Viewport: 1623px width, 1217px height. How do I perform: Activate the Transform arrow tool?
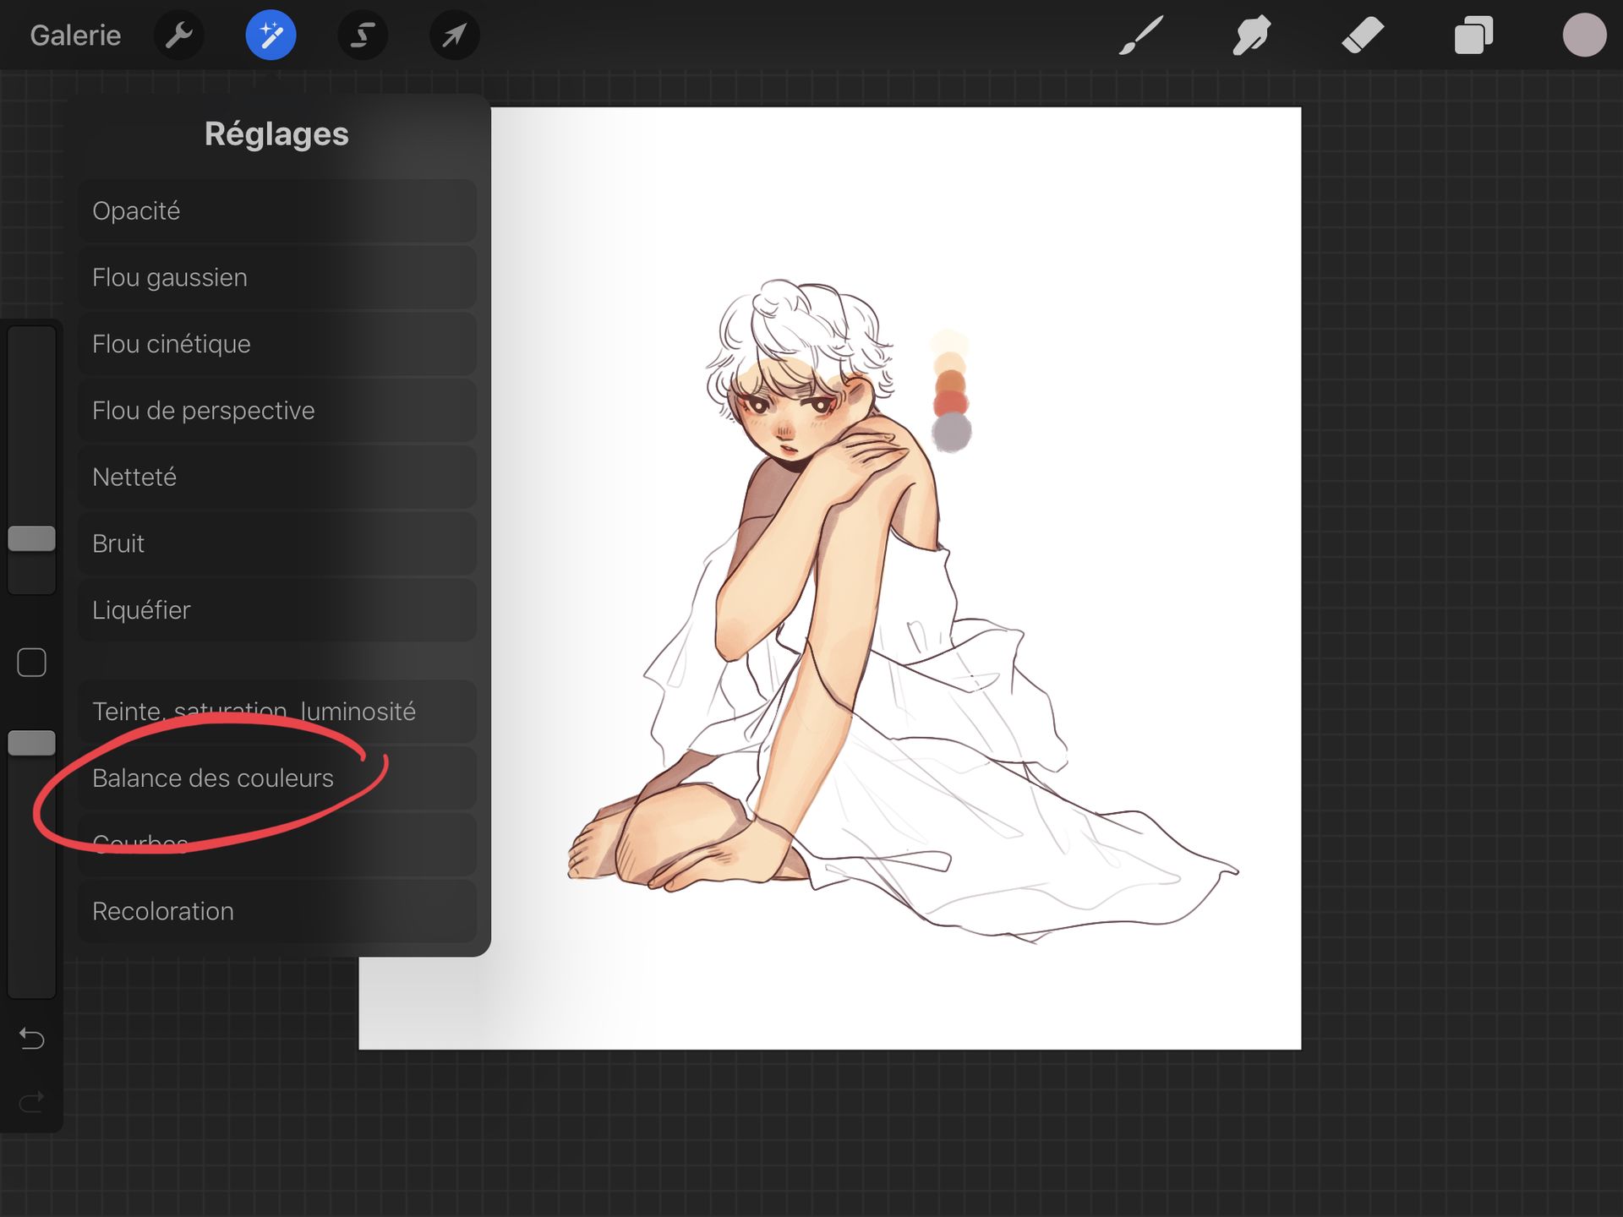(455, 35)
